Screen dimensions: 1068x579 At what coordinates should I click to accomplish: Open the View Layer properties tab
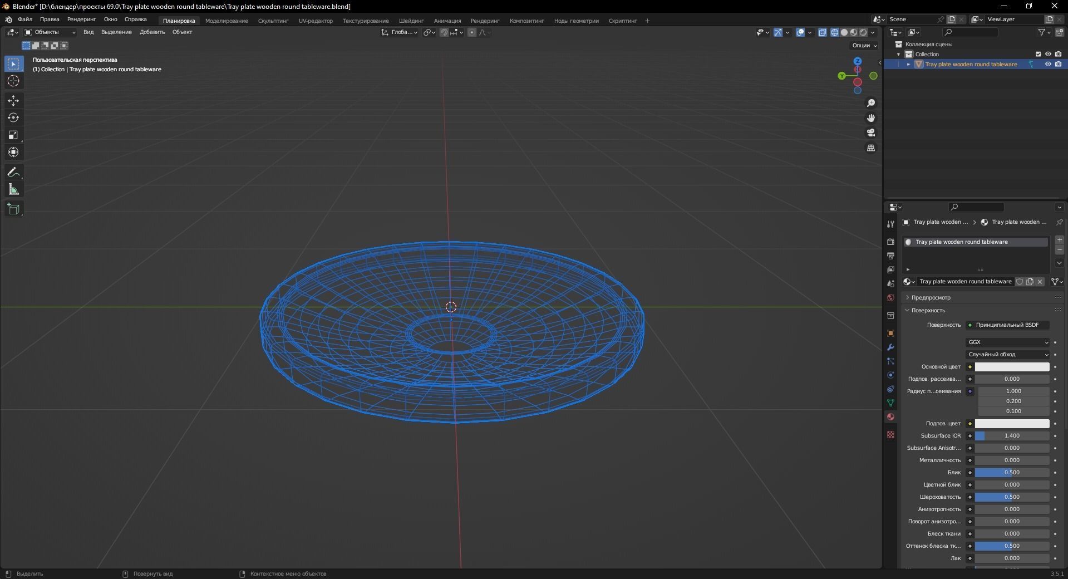(890, 269)
